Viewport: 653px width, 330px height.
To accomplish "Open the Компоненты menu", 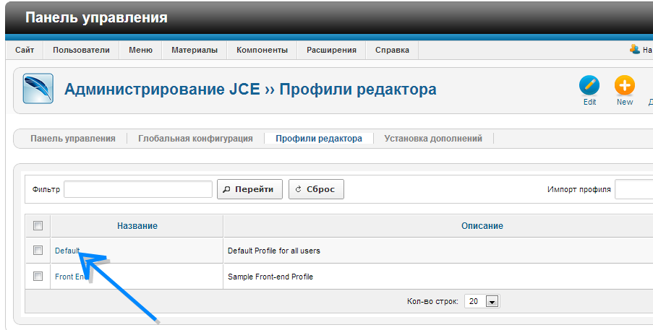I will pyautogui.click(x=262, y=50).
